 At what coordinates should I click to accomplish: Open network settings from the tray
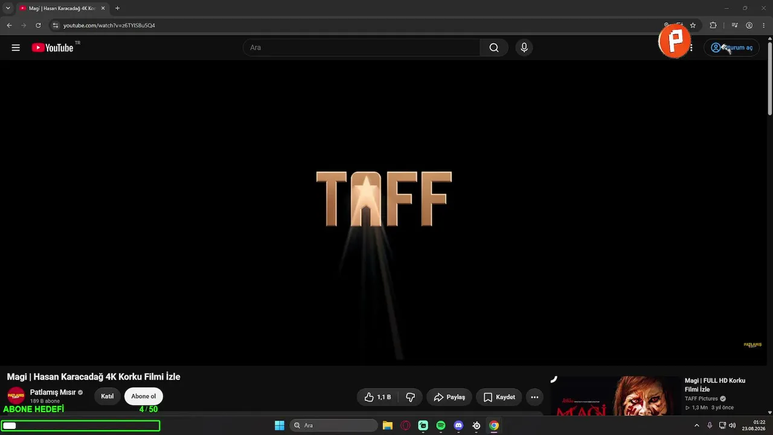722,425
